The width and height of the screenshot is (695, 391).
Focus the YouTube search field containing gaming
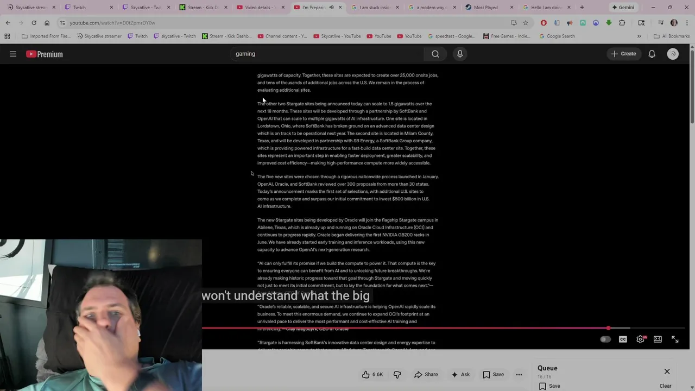tap(328, 54)
